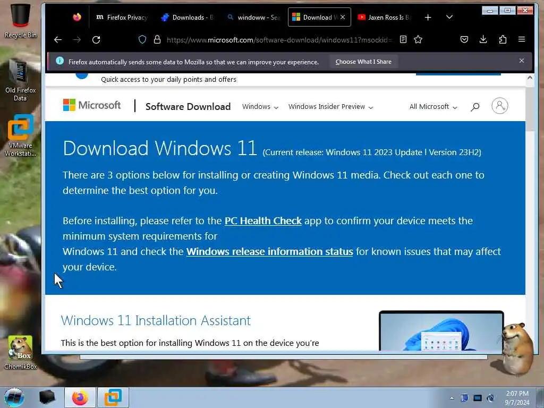This screenshot has height=408, width=544.
Task: Open a new tab with plus button
Action: coord(428,18)
